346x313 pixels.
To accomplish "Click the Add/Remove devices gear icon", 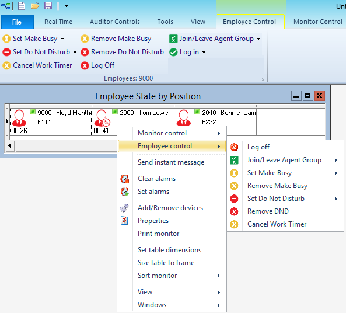I will tap(124, 208).
